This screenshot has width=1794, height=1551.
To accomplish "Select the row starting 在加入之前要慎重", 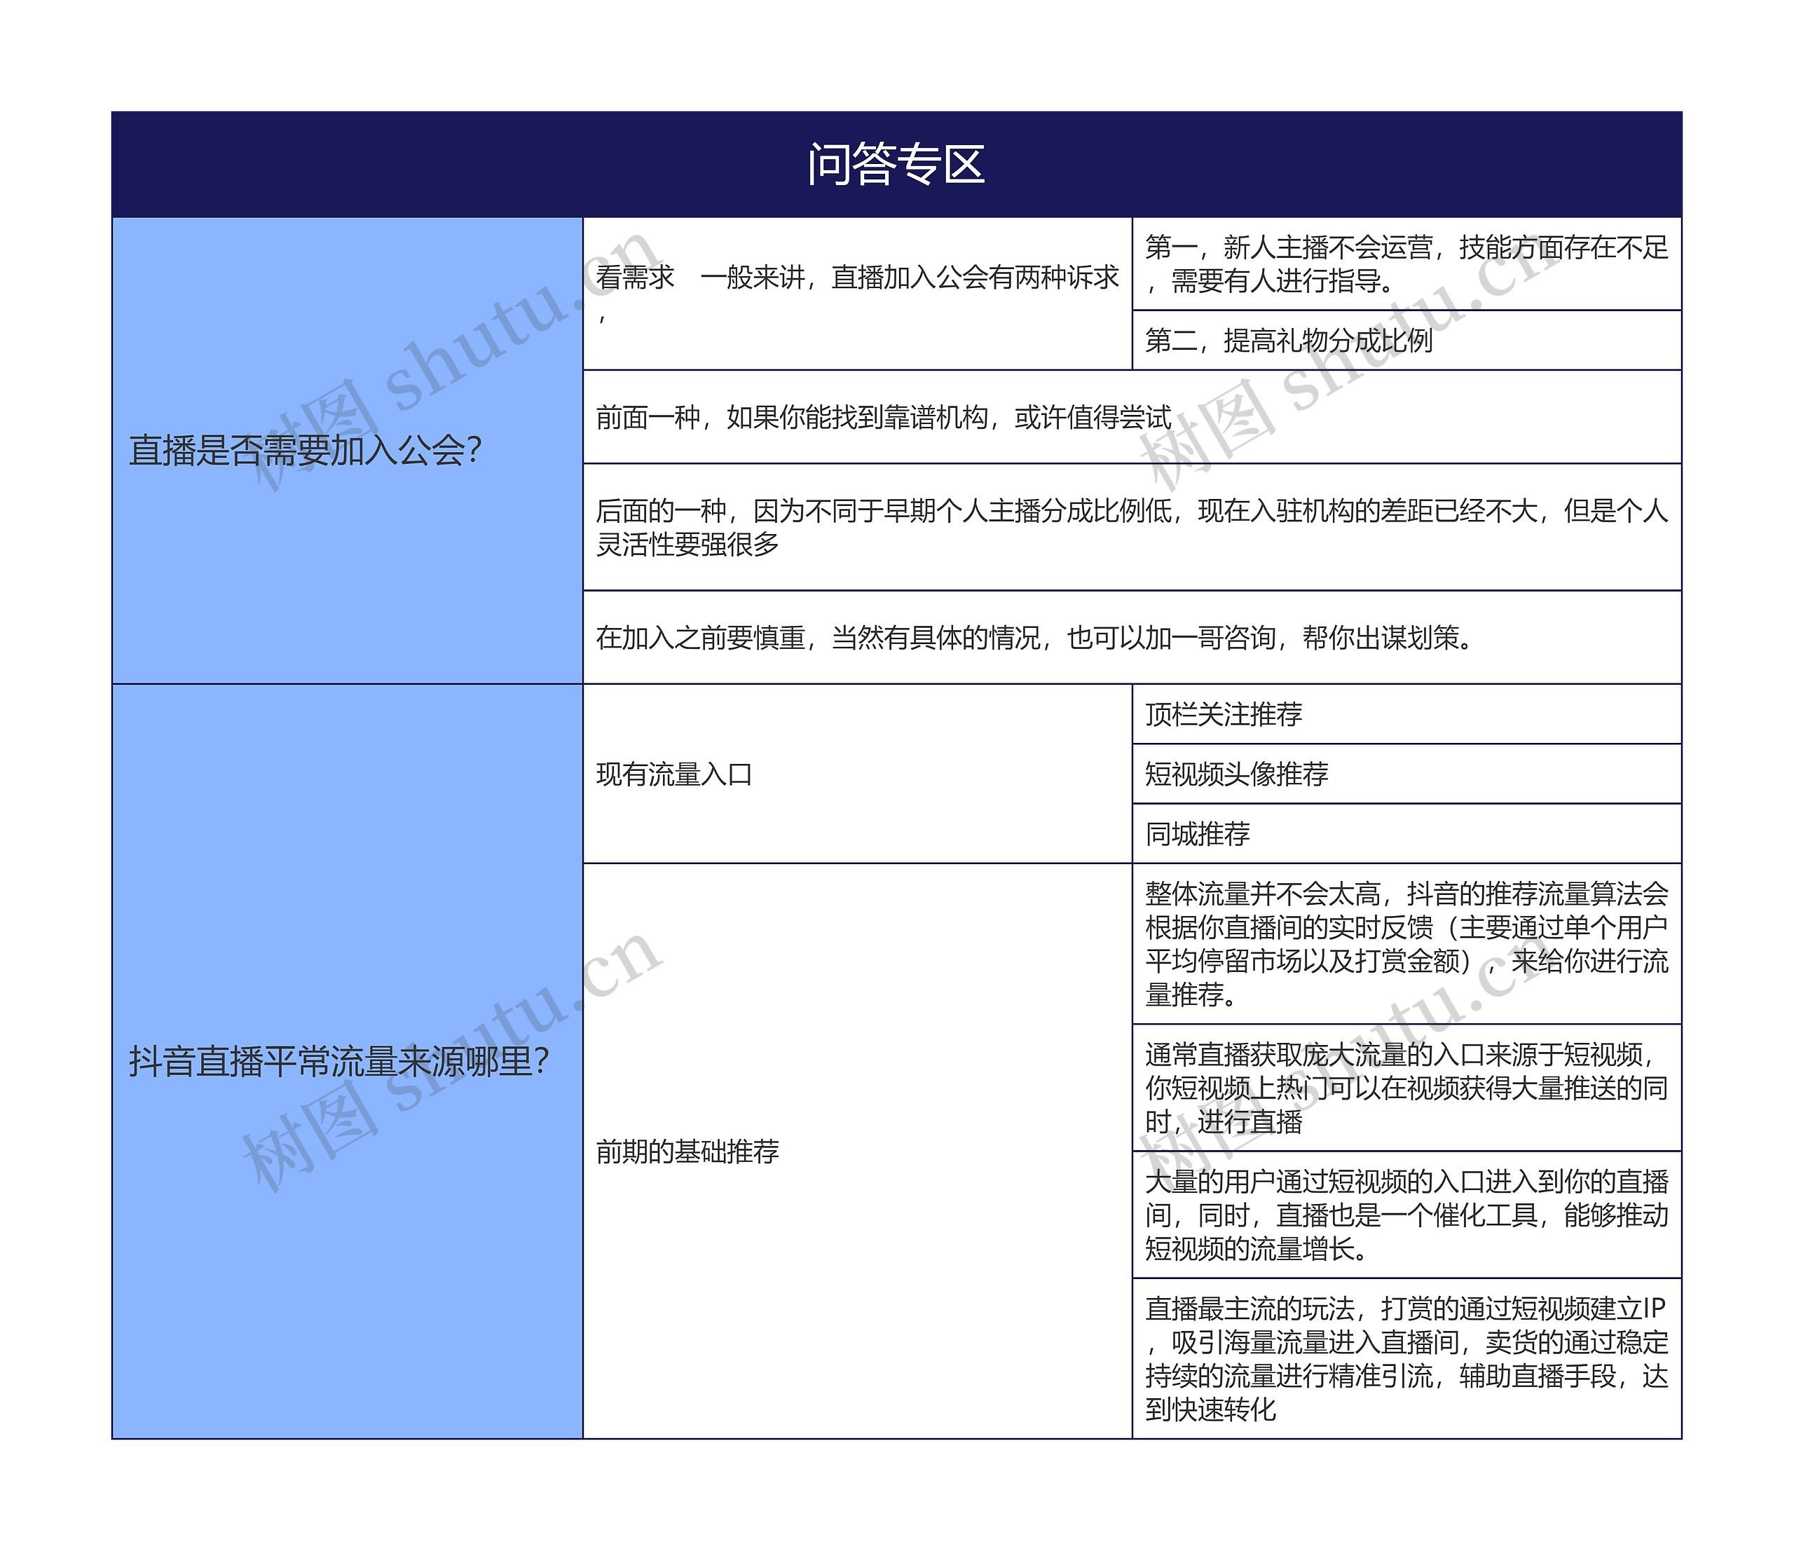I will click(1132, 637).
